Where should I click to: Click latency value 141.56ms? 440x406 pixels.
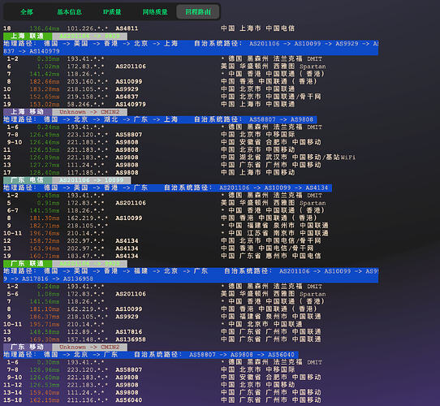click(x=45, y=301)
